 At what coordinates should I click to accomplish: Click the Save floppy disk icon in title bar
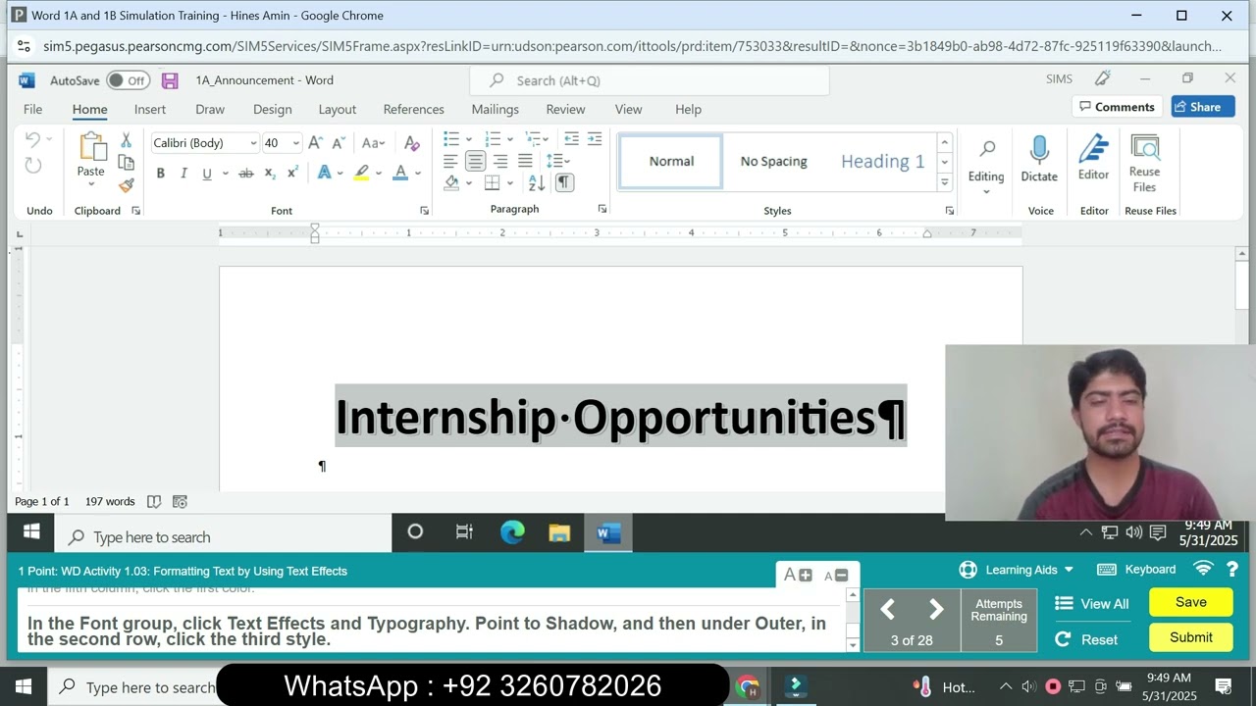(170, 80)
